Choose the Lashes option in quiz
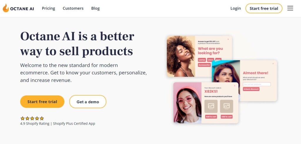 [202, 60]
